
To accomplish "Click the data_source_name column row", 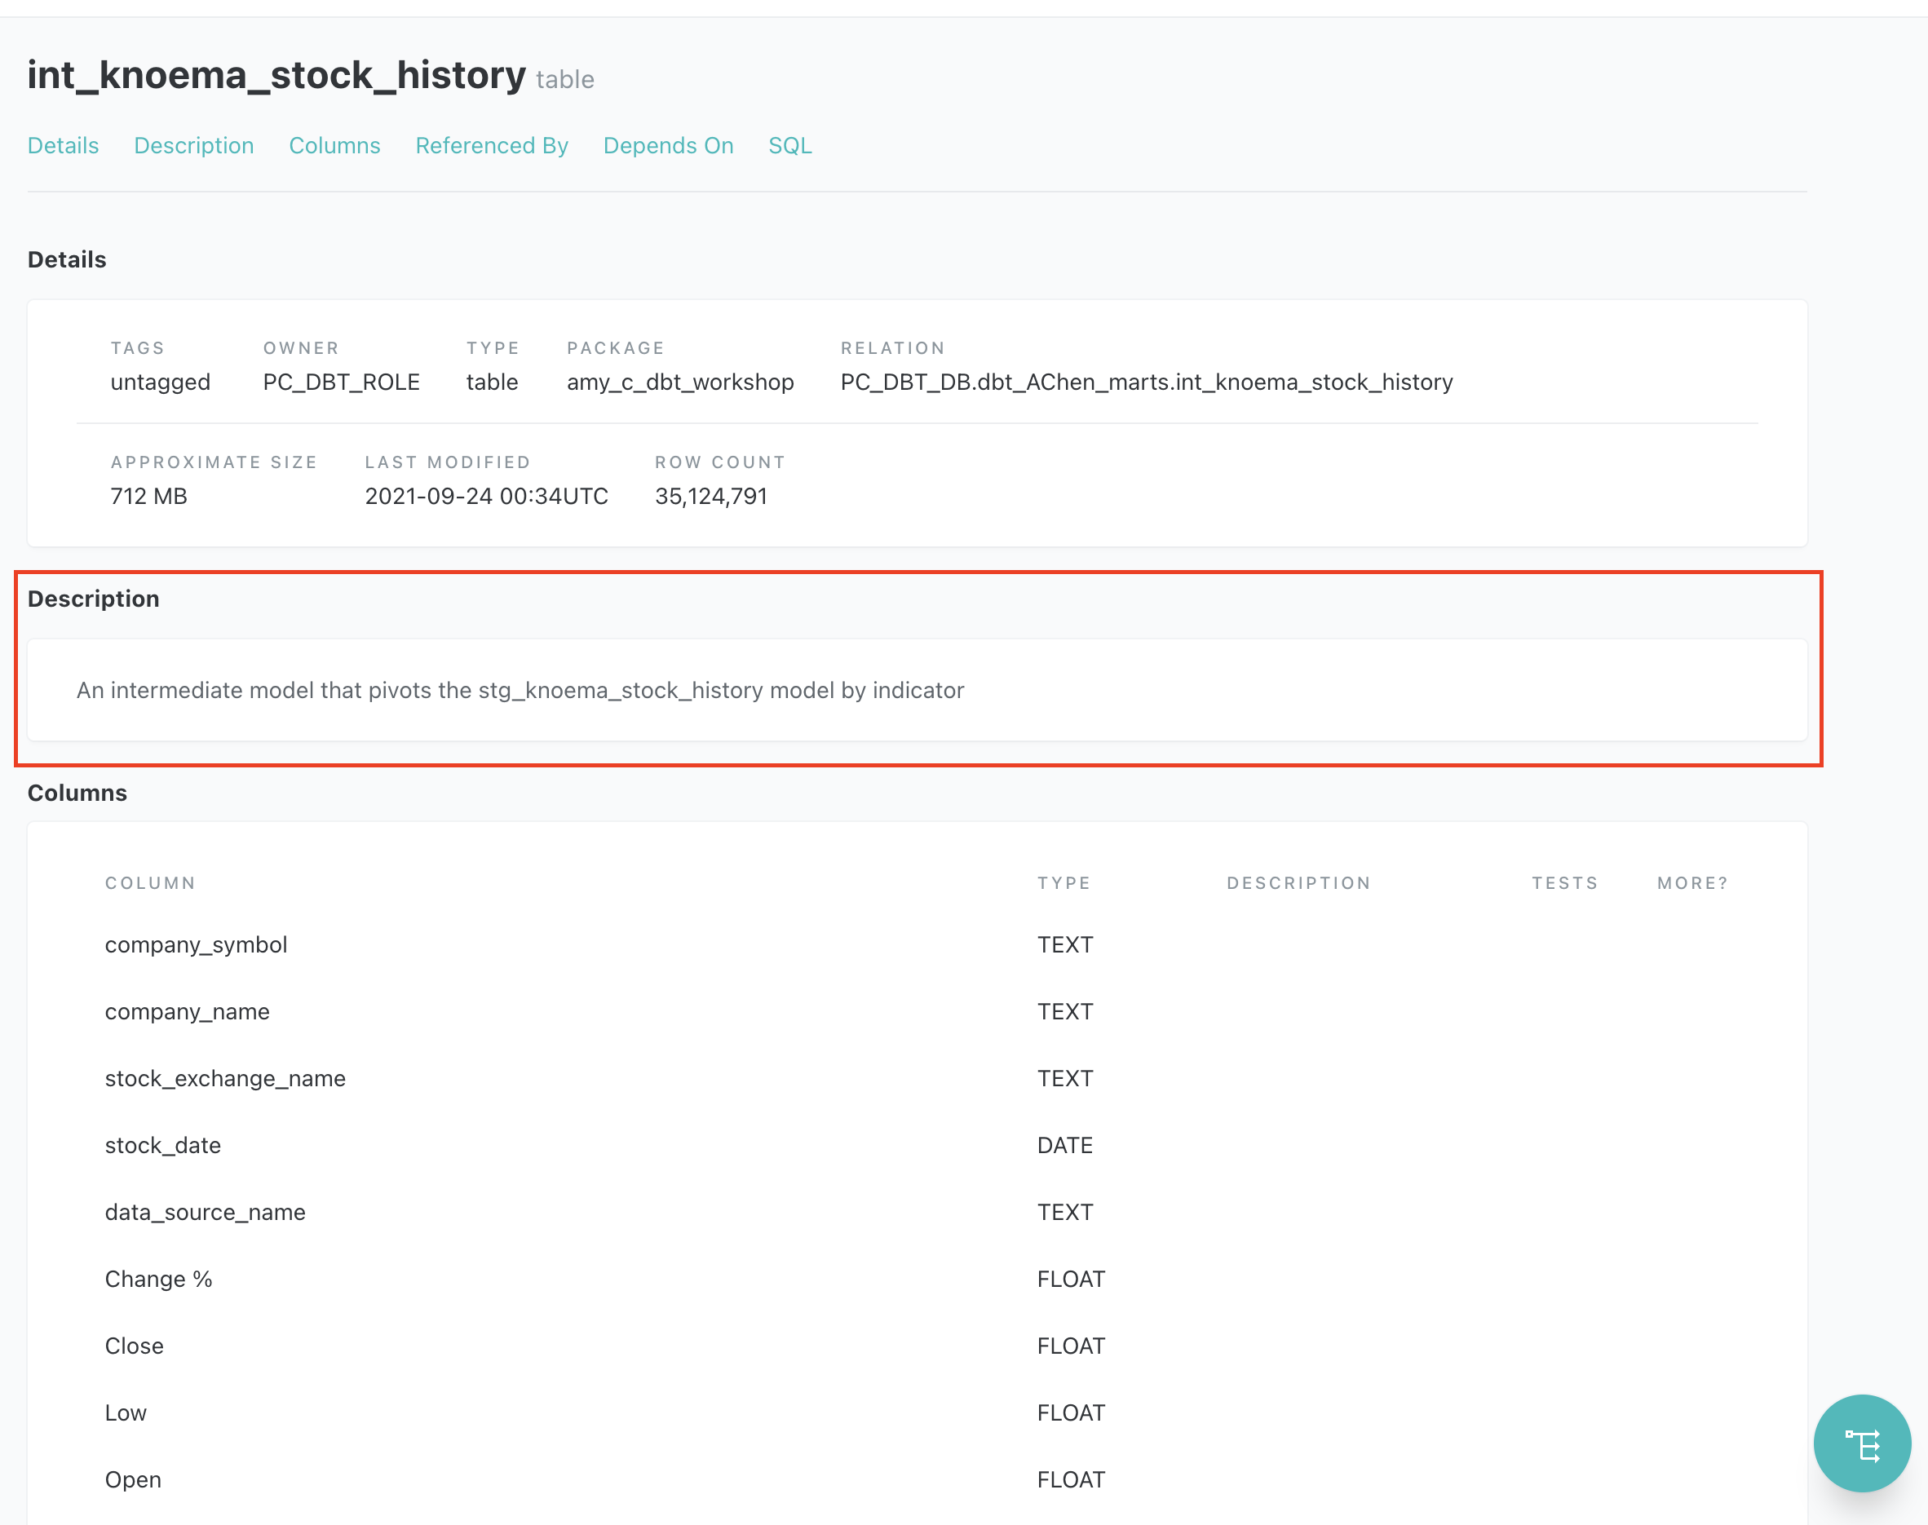I will (x=205, y=1213).
